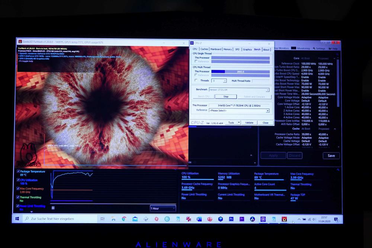Enable the Threads checkbox in CPU-Z
Screen dimensions: 372x248
point(196,80)
